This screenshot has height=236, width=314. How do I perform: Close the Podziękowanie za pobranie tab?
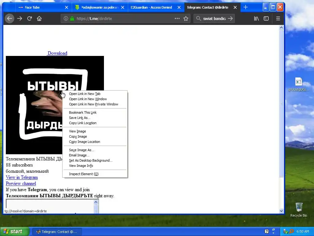[x=123, y=7]
